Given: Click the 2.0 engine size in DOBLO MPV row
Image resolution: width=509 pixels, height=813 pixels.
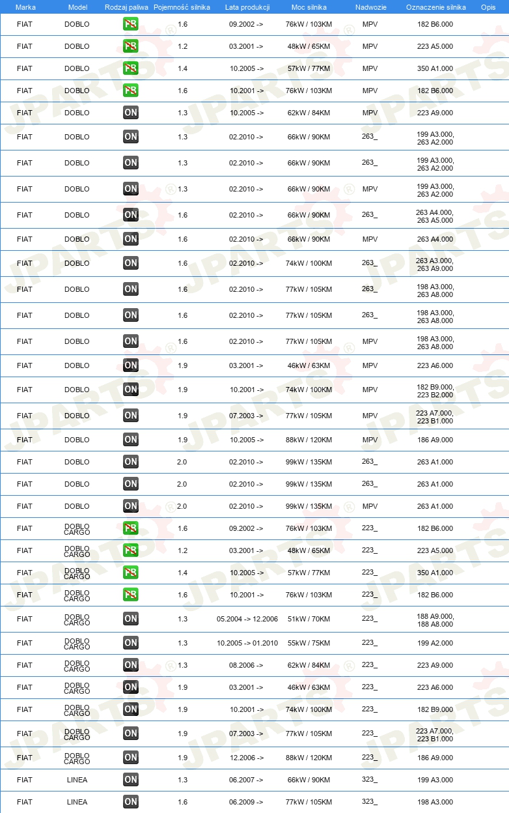Looking at the screenshot, I should pos(182,506).
